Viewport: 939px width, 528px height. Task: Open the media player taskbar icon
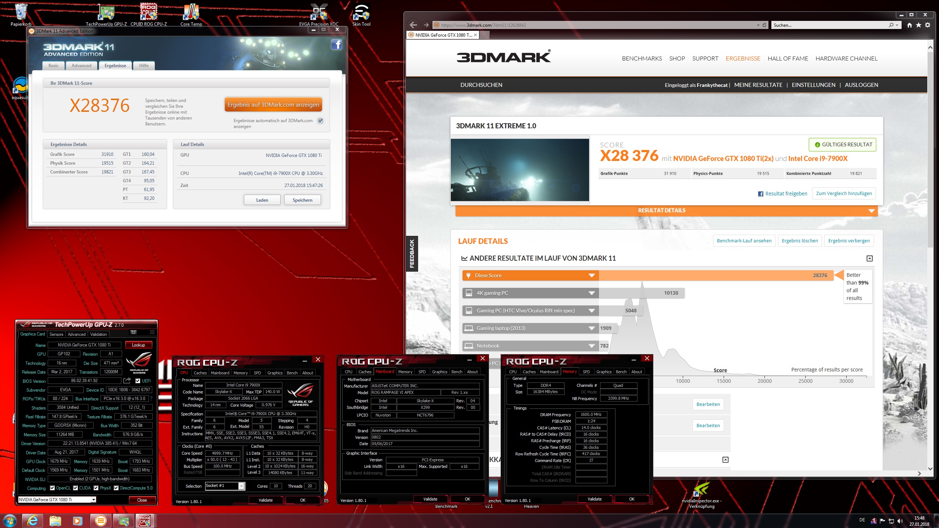[x=78, y=521]
